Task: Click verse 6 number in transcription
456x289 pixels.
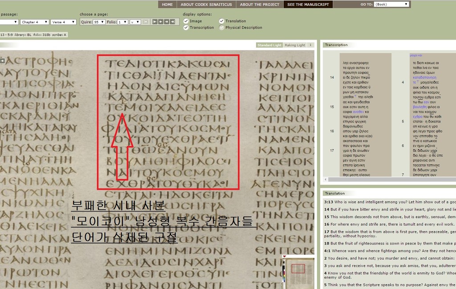Action: point(403,146)
